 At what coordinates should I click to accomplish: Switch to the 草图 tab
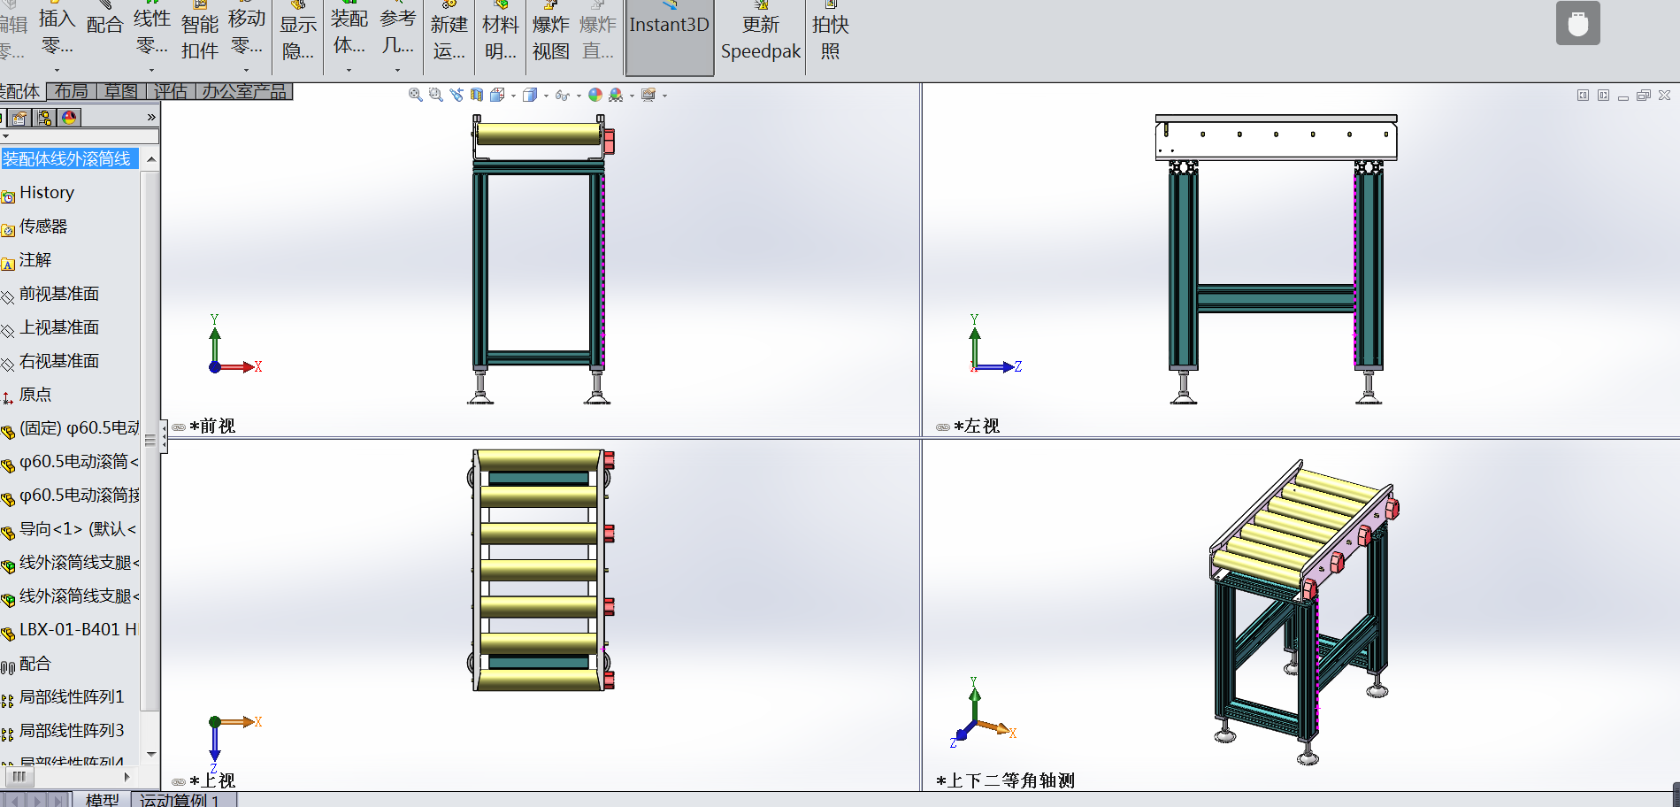click(120, 91)
